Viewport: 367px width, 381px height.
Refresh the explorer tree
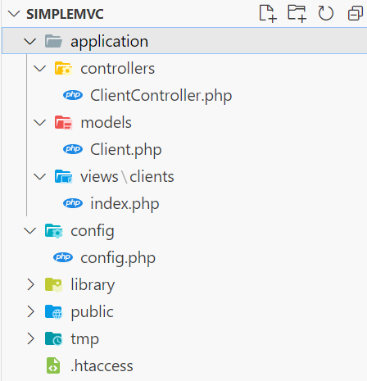326,13
